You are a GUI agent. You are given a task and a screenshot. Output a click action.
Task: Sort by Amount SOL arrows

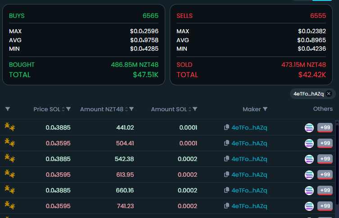point(190,109)
